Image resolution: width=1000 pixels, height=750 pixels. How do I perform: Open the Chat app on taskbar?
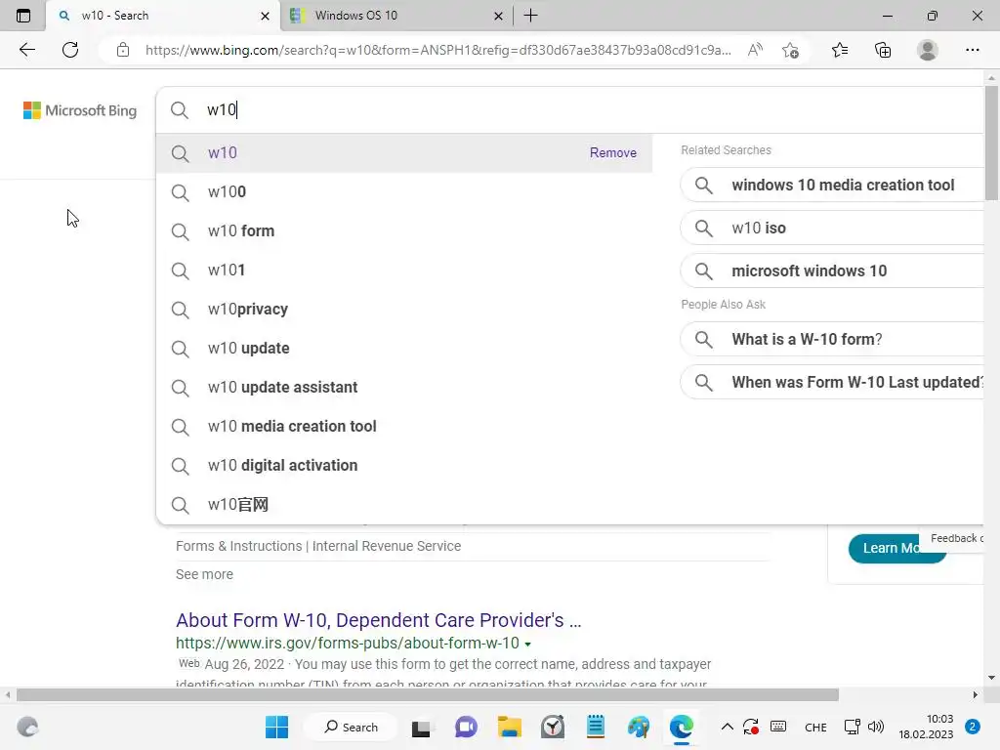pyautogui.click(x=466, y=727)
